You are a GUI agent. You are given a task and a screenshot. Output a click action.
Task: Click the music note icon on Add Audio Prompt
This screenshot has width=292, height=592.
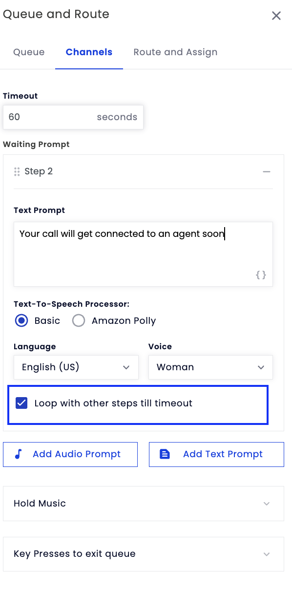pos(19,454)
